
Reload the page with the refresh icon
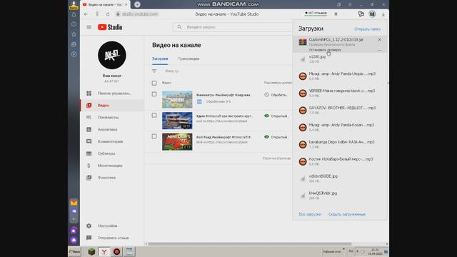coord(108,14)
